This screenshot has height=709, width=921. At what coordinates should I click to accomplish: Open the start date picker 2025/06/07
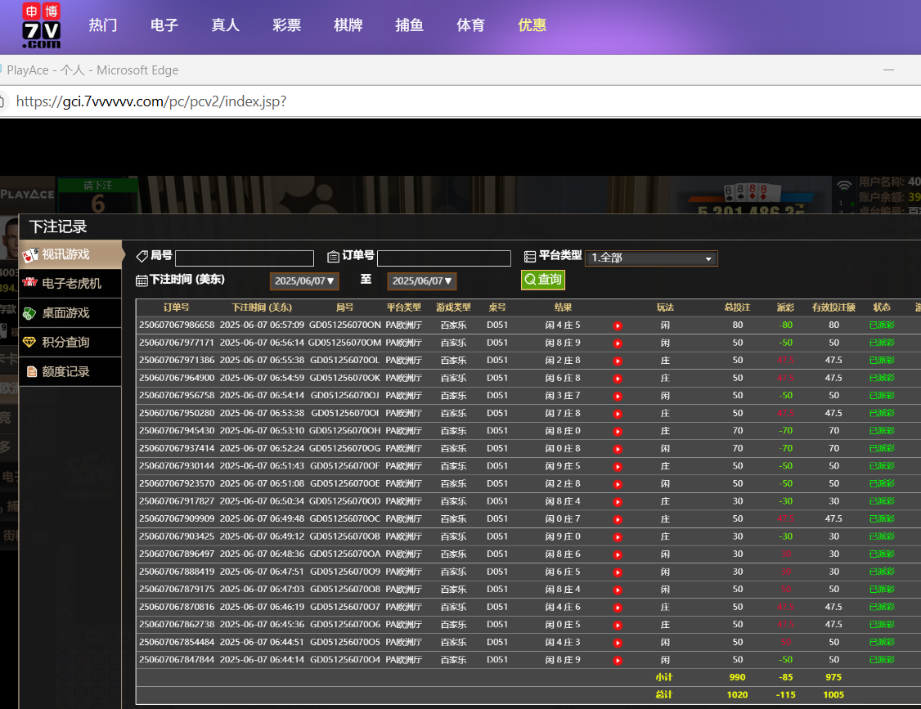304,281
